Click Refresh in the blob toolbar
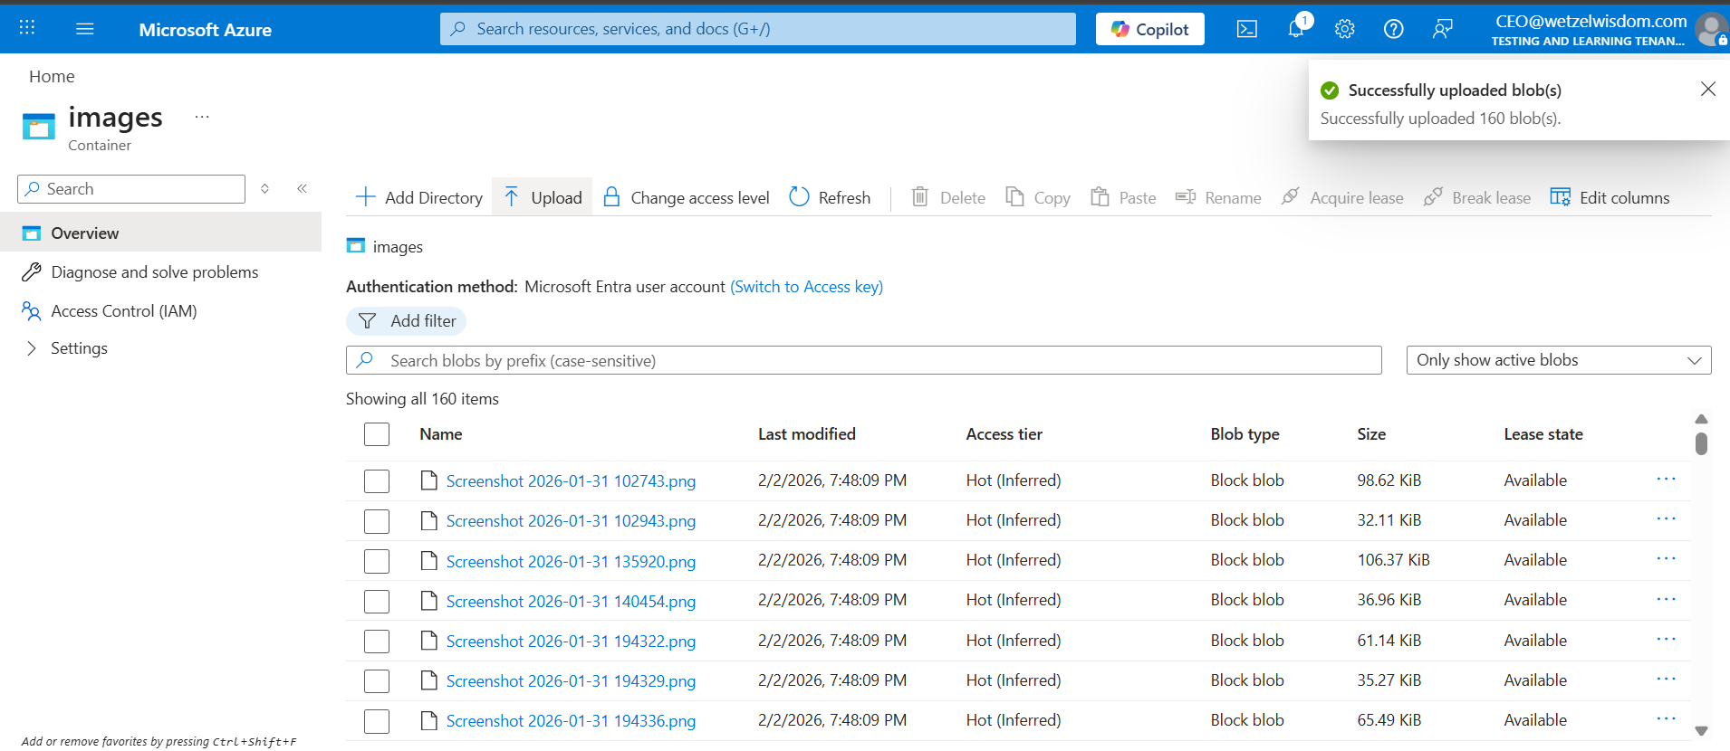The height and width of the screenshot is (751, 1730). click(830, 197)
